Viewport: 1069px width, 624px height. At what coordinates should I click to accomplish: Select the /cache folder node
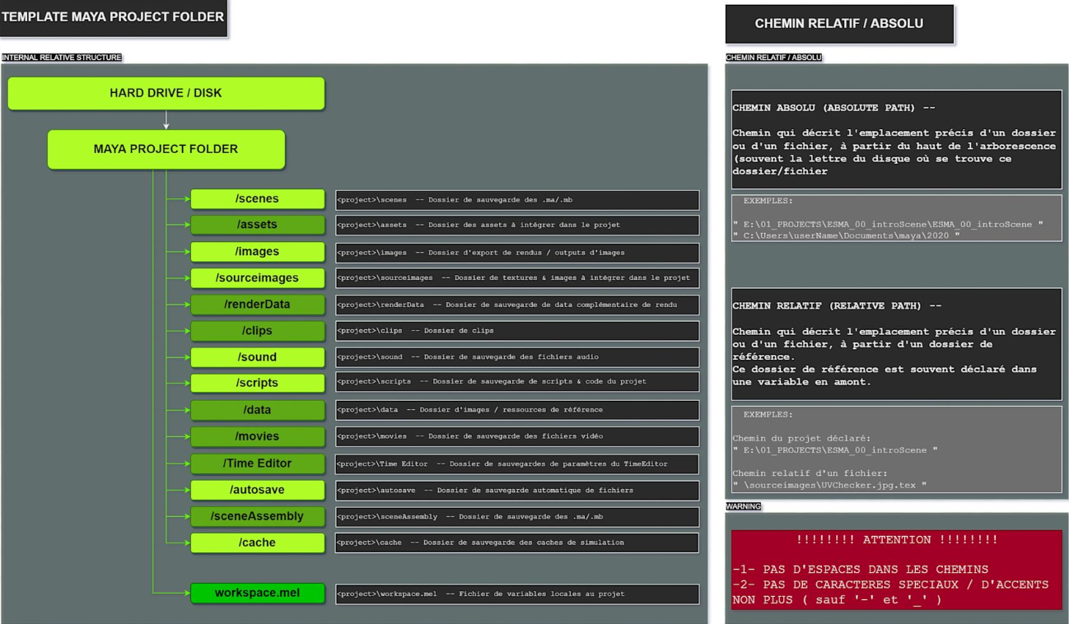[x=257, y=543]
